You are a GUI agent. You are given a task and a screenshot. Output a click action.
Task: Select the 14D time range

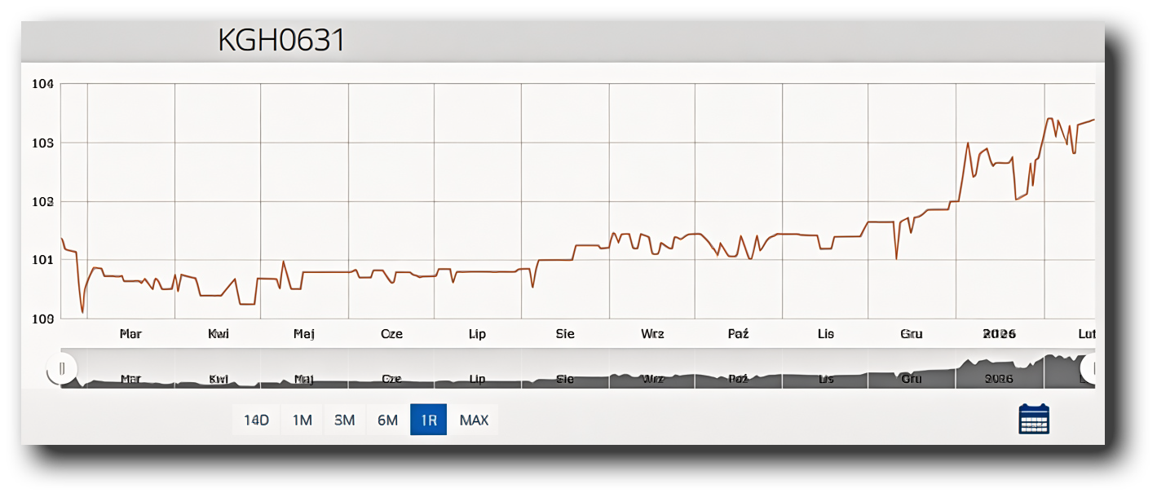(256, 420)
